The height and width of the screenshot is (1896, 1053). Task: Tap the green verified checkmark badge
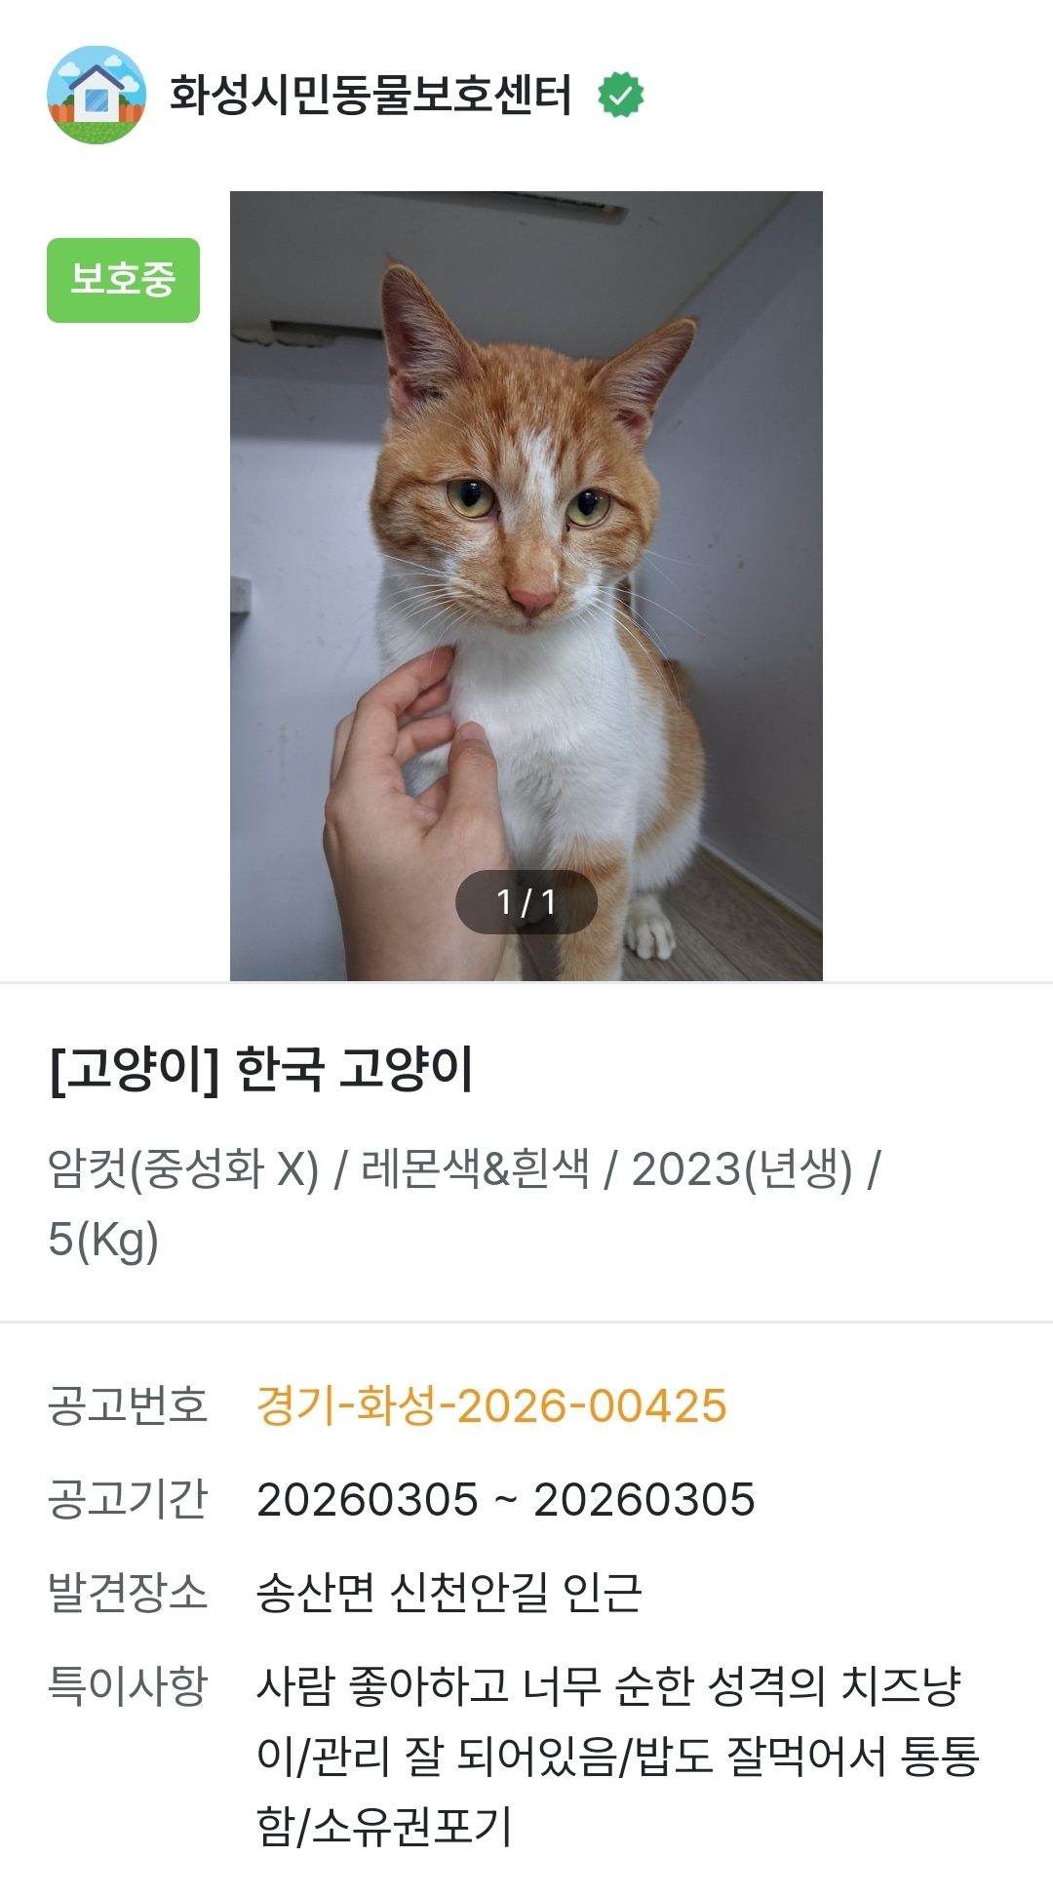(x=621, y=95)
